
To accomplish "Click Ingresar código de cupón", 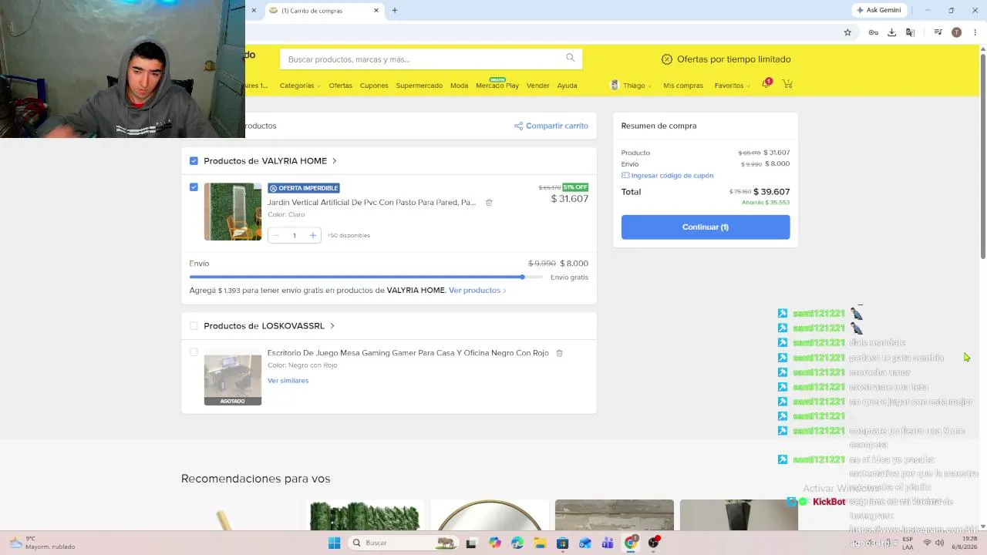I will click(x=668, y=176).
